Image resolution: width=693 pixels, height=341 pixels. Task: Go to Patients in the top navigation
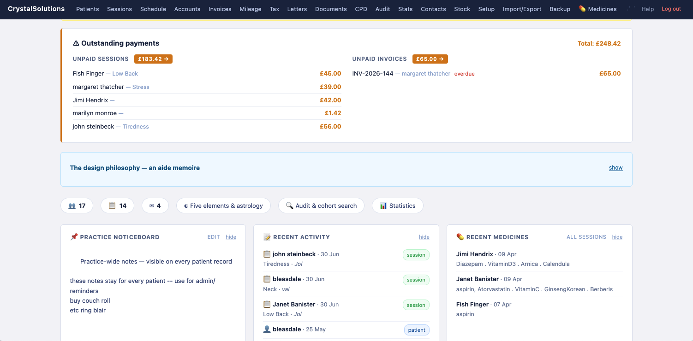pyautogui.click(x=88, y=9)
